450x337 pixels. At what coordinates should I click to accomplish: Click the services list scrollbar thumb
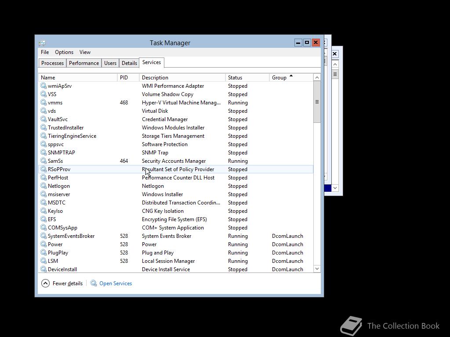317,102
